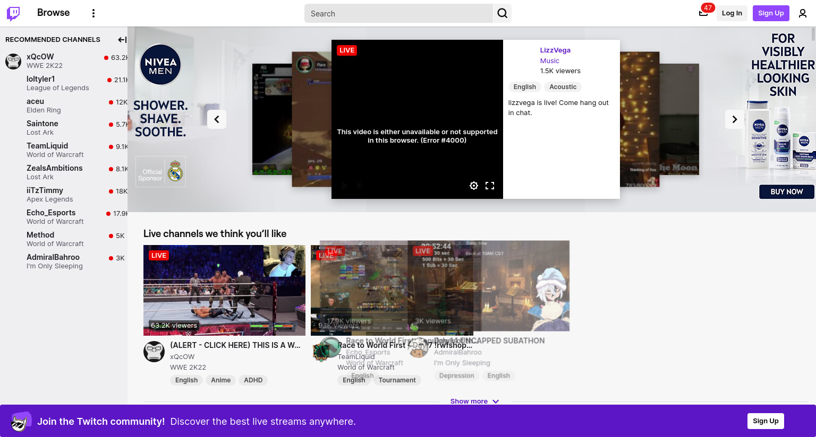The image size is (816, 437).
Task: Click the Official Sponsor Real Madrid badge
Action: (160, 171)
